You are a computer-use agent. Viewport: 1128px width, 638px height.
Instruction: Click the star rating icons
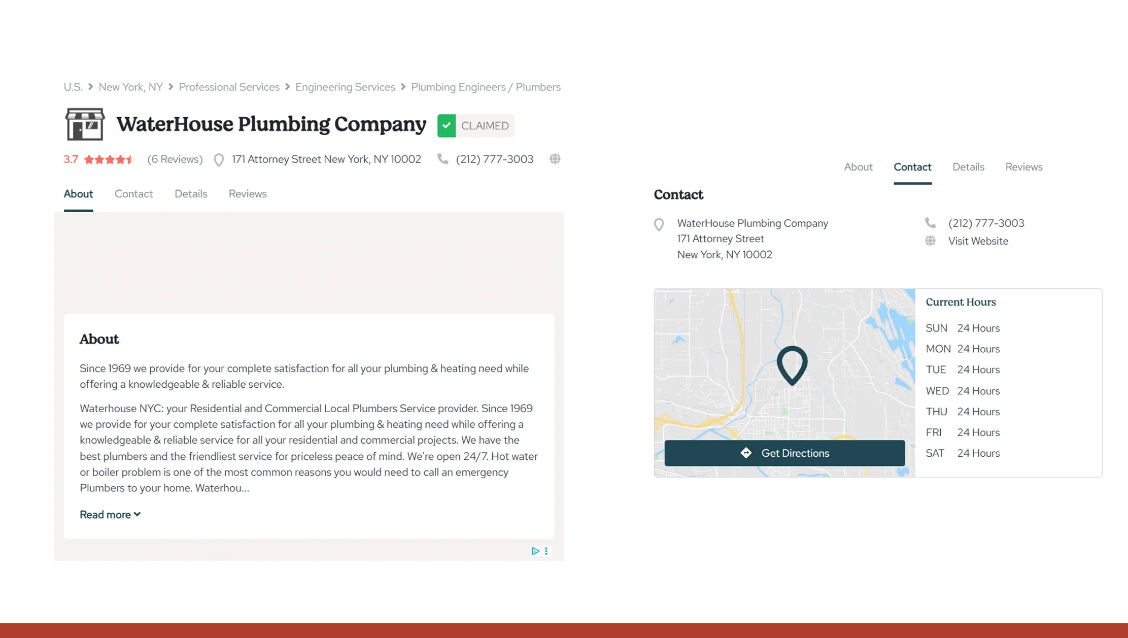point(109,159)
